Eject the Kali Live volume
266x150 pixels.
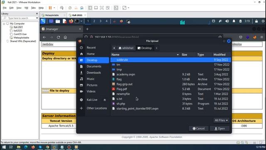click(105, 100)
